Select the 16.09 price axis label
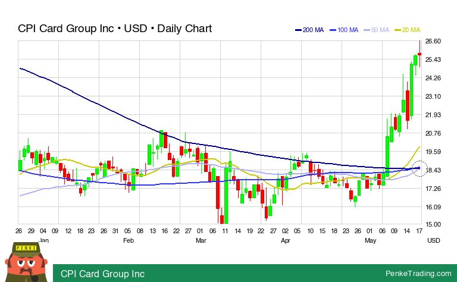Screen dimensions: 457x282 pos(433,207)
